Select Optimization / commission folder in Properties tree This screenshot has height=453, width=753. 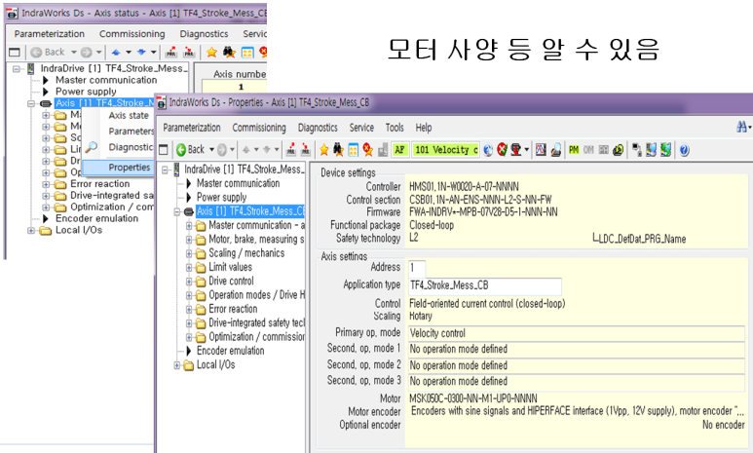click(256, 337)
